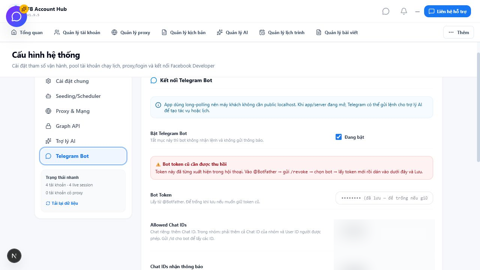Click the gear icon of Cài đặt chung

(48, 81)
